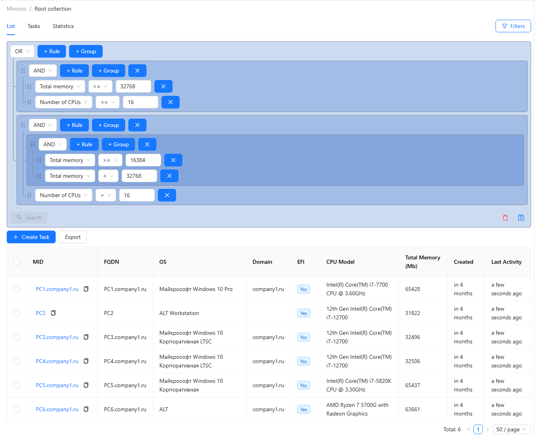Select the PC3.company1.ru row checkbox
535x438 pixels.
pyautogui.click(x=17, y=337)
